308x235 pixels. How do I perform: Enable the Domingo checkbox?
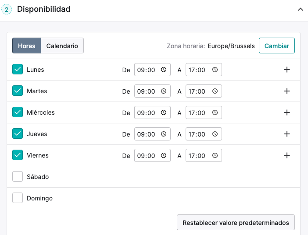point(18,198)
